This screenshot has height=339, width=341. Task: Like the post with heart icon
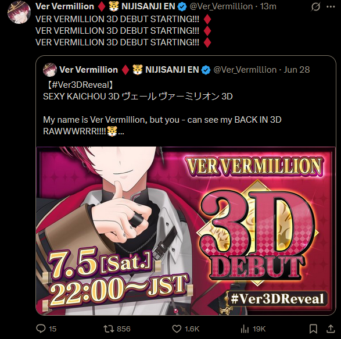(177, 329)
